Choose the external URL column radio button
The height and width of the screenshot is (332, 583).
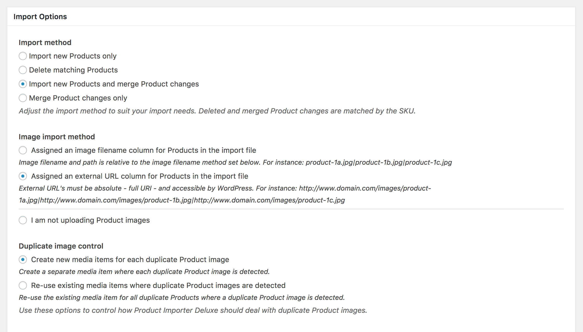tap(23, 176)
